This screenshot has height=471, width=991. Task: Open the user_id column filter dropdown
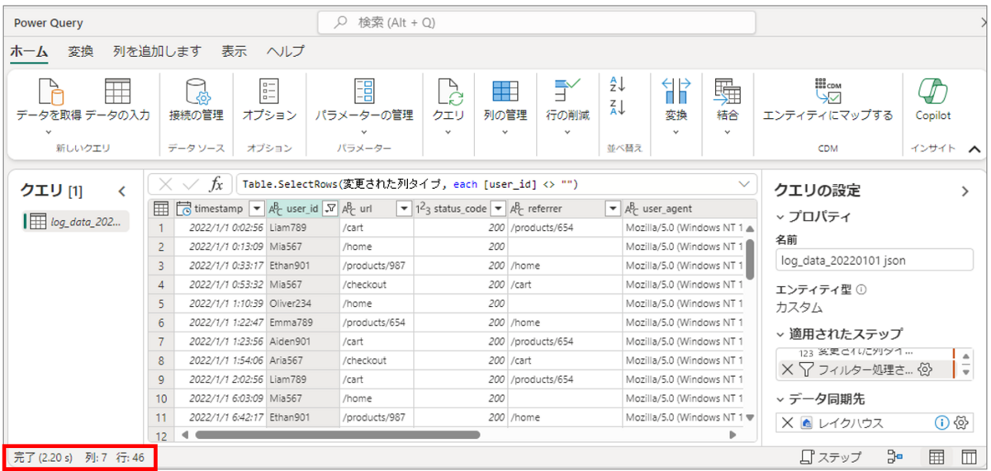(x=330, y=209)
